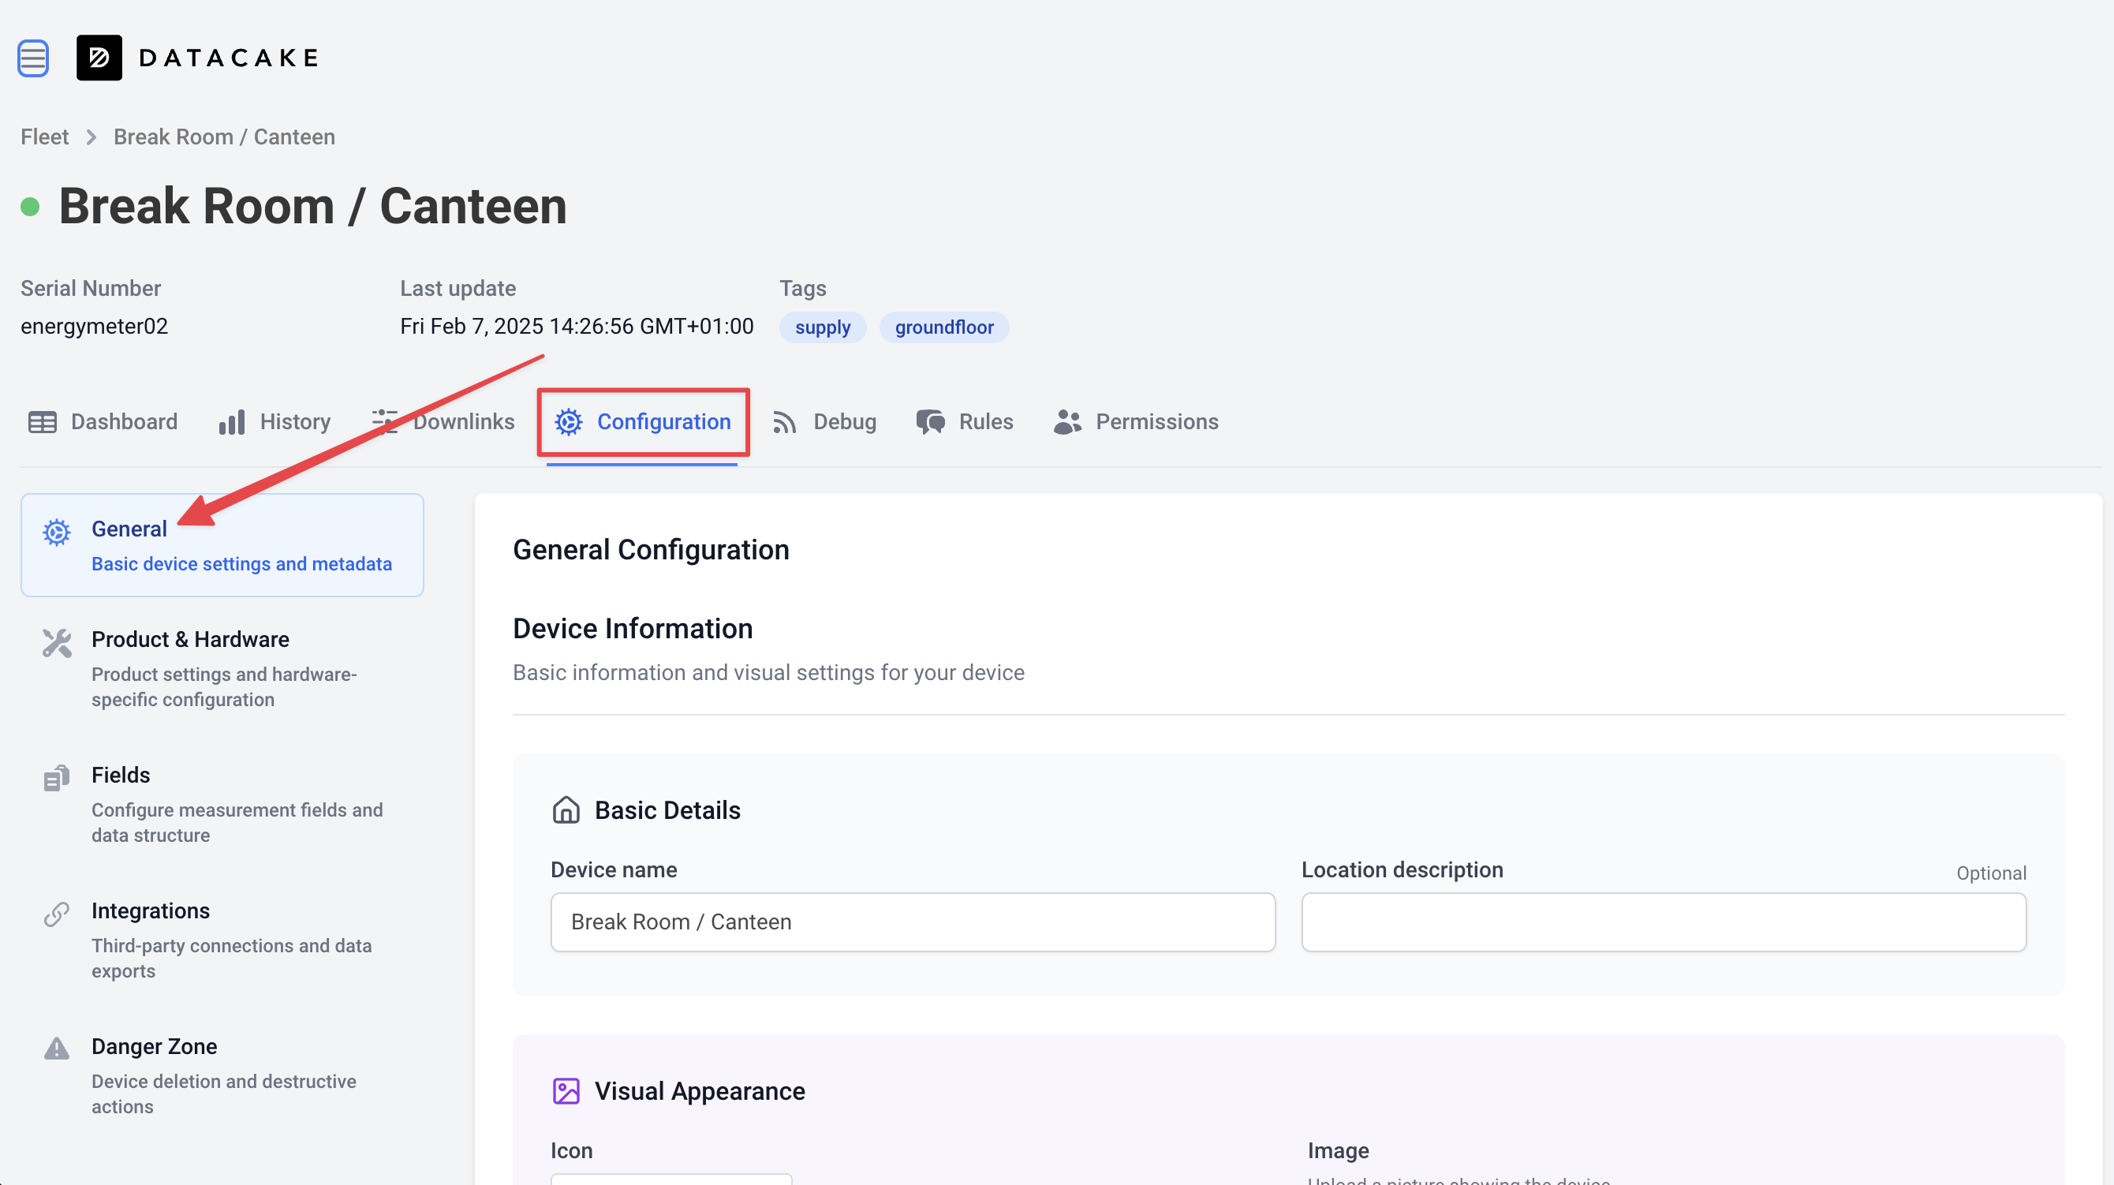Focus the Location description field
Screen dimensions: 2114x1185
[x=1664, y=922]
